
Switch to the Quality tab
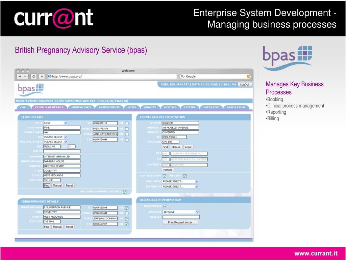150,107
